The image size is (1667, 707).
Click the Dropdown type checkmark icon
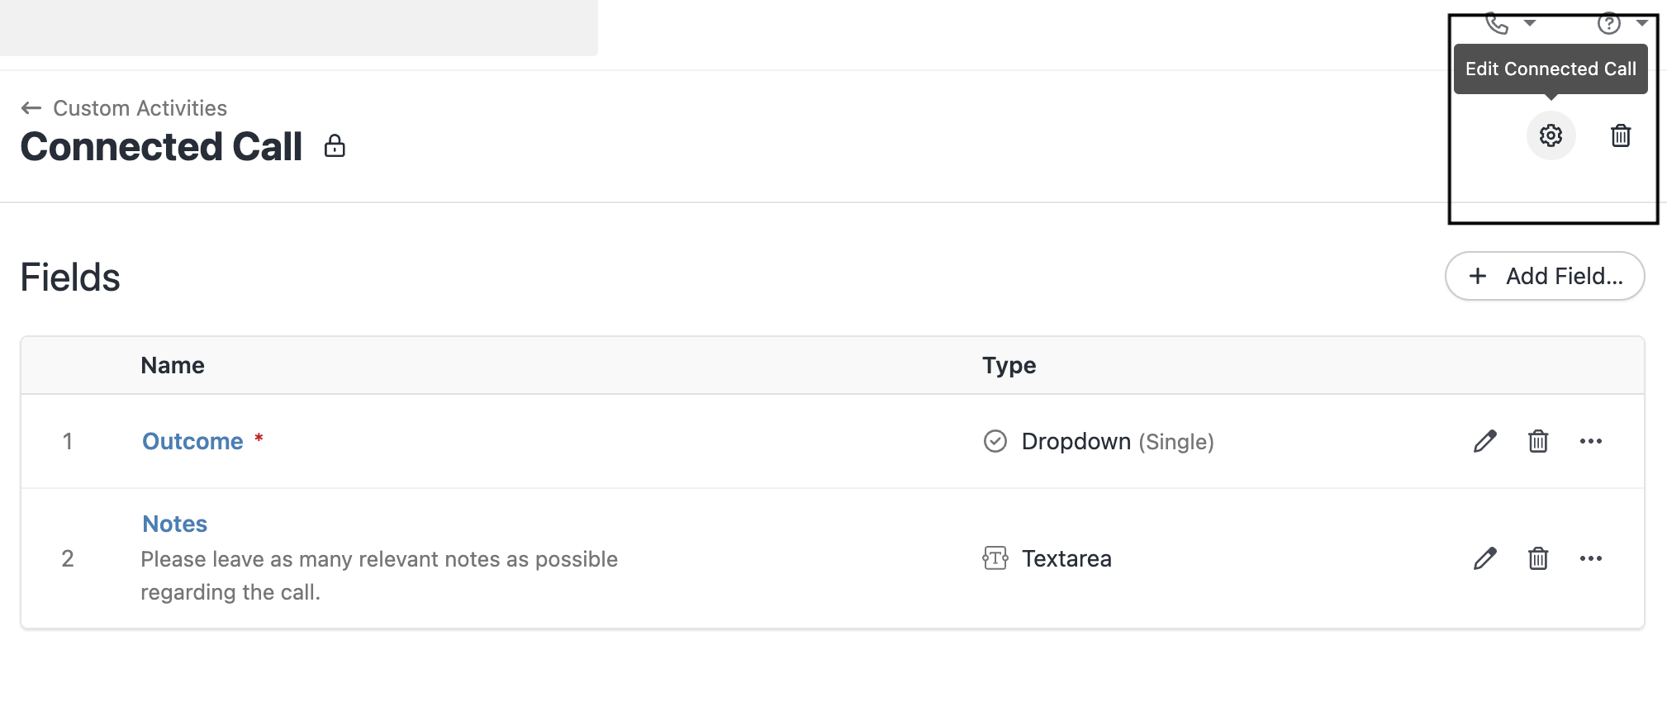pos(995,441)
